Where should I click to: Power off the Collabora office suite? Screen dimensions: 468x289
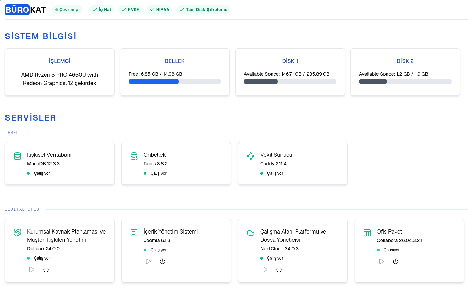[x=396, y=261]
